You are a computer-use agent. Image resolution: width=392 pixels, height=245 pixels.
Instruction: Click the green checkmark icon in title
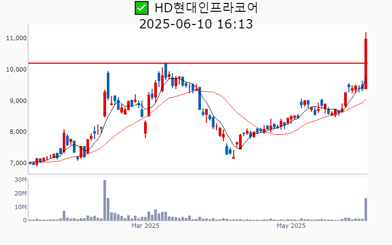point(142,8)
